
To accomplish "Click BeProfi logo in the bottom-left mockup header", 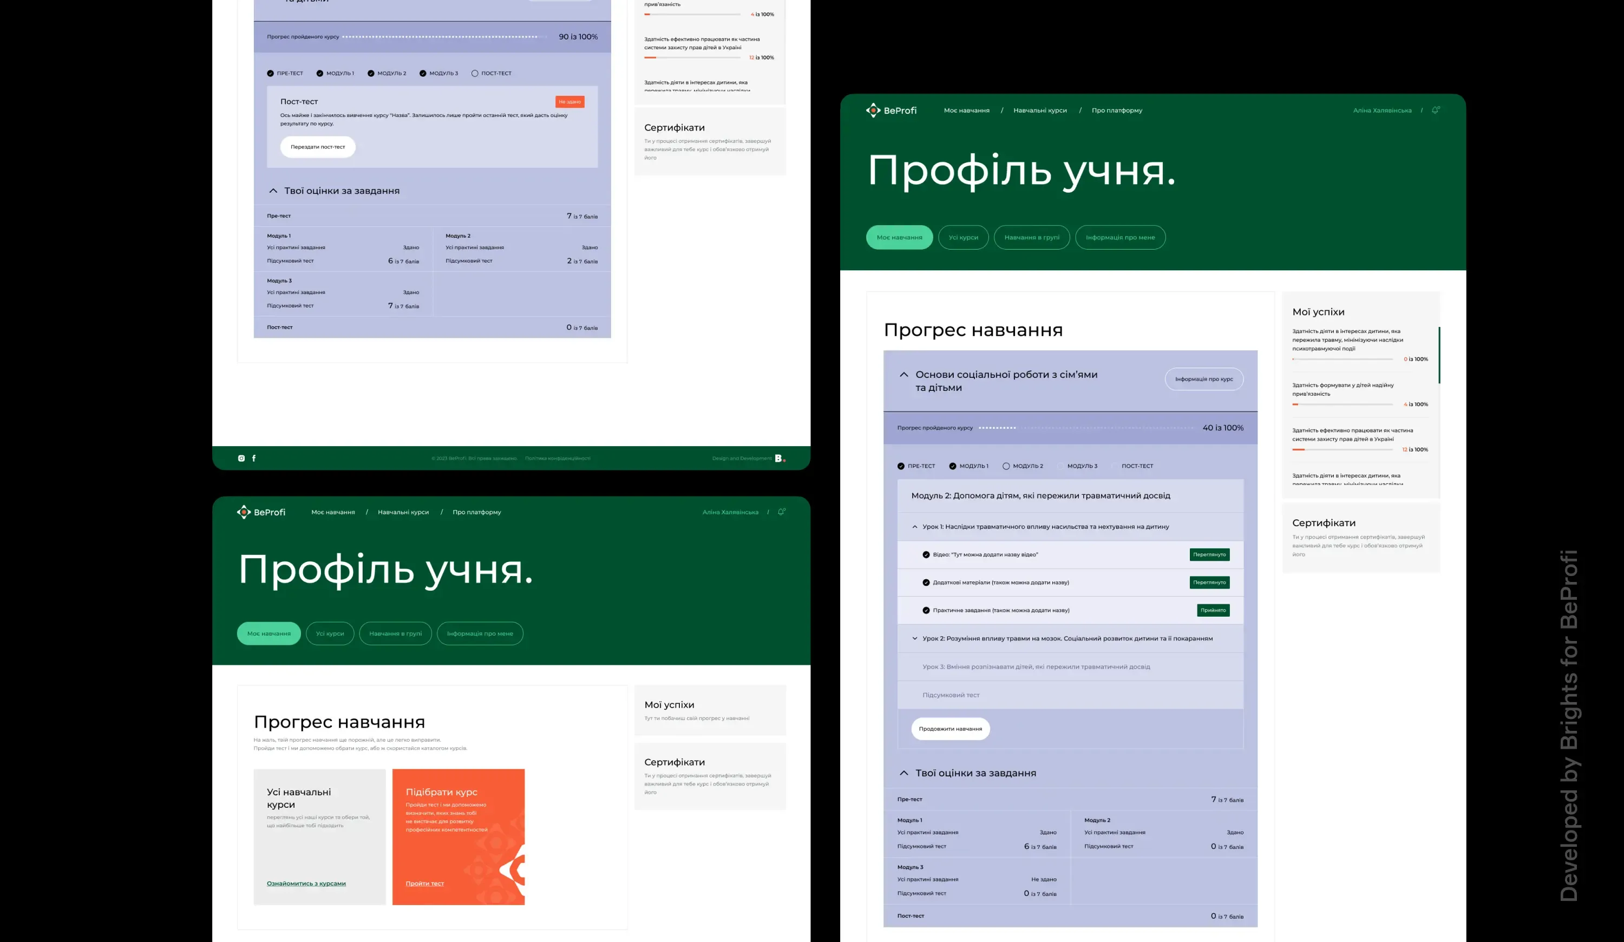I will coord(261,512).
